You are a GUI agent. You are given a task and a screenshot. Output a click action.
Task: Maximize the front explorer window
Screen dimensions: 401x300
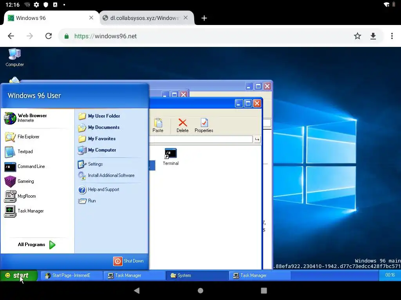(248, 103)
